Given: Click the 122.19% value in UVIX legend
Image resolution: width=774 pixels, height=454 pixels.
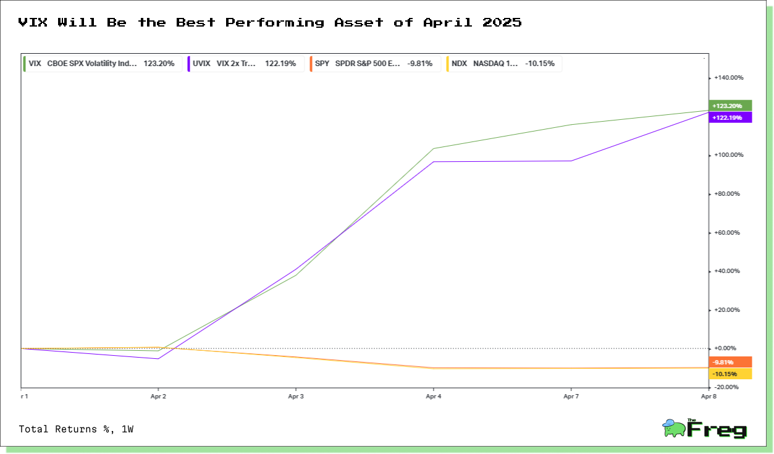Looking at the screenshot, I should 280,64.
